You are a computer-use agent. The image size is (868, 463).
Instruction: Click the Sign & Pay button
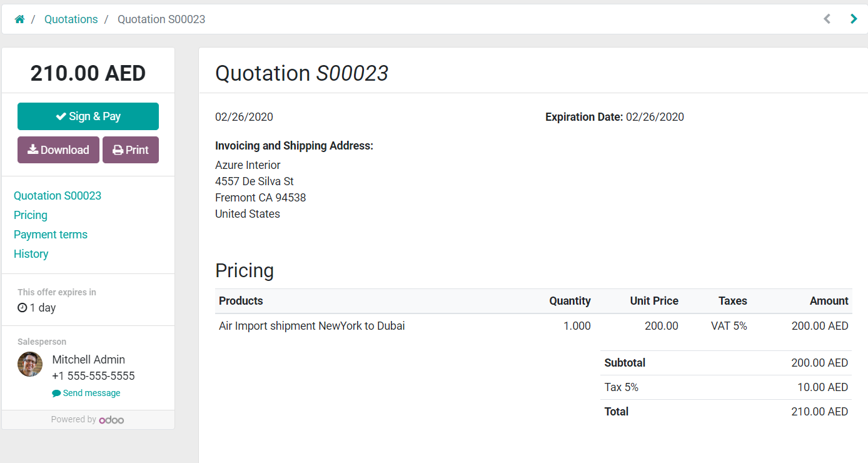88,116
